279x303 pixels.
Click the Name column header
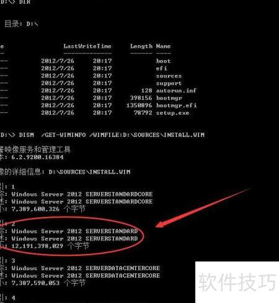click(x=163, y=46)
